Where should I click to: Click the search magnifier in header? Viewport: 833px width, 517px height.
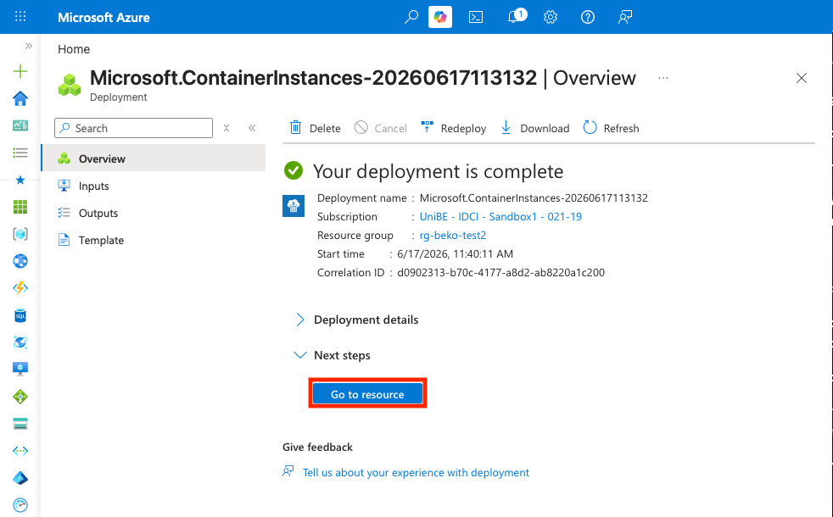tap(411, 17)
